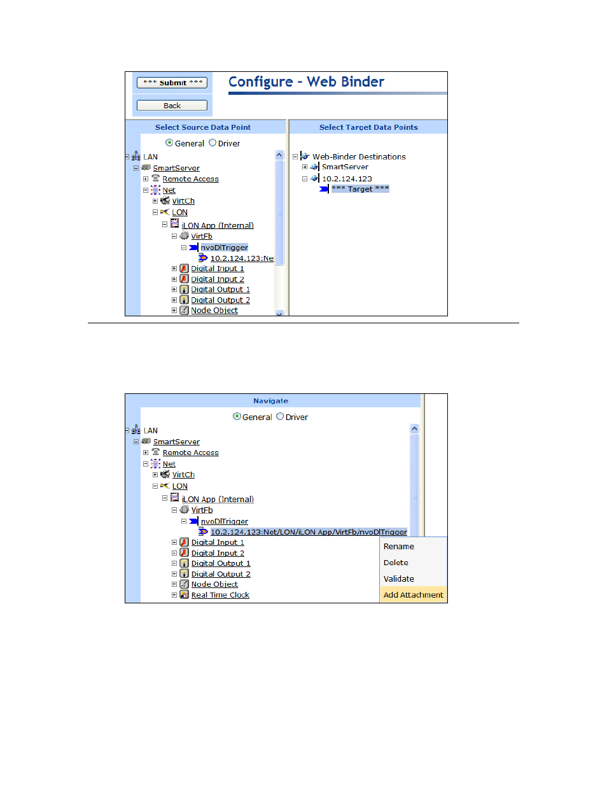Choose Validate from context menu
Image resolution: width=607 pixels, height=786 pixels.
point(413,579)
